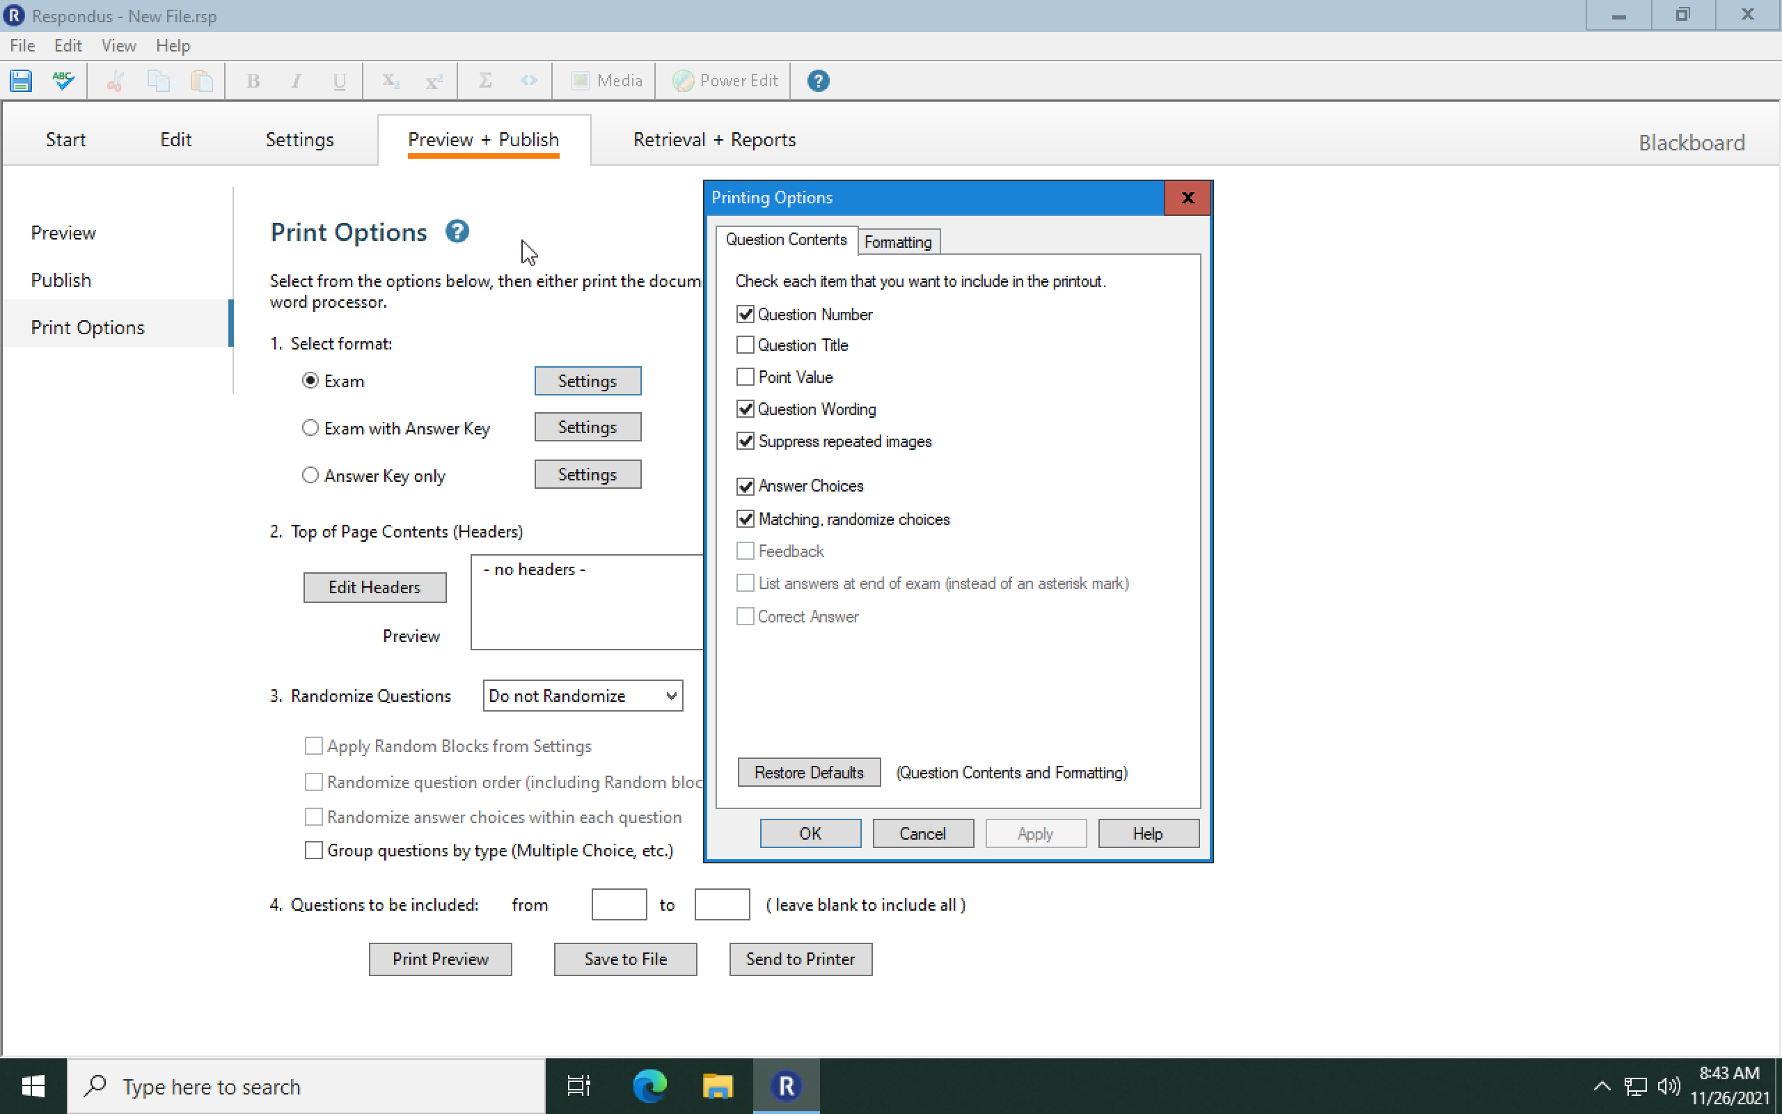Open the Randomize Questions dropdown
The image size is (1782, 1114).
click(x=583, y=696)
